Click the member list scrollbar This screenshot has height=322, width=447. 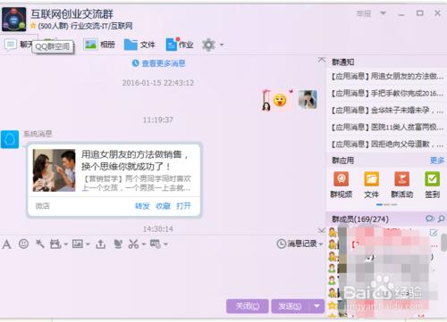[443, 243]
